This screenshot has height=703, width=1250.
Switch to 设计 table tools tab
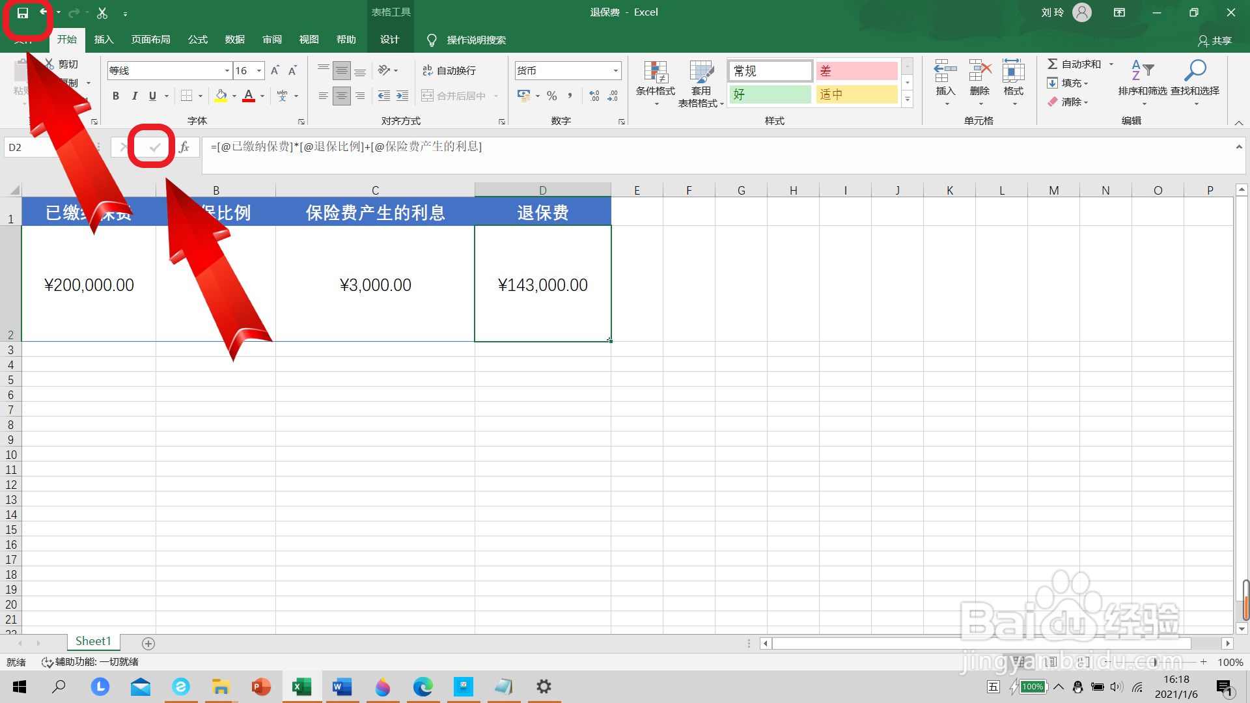tap(390, 40)
